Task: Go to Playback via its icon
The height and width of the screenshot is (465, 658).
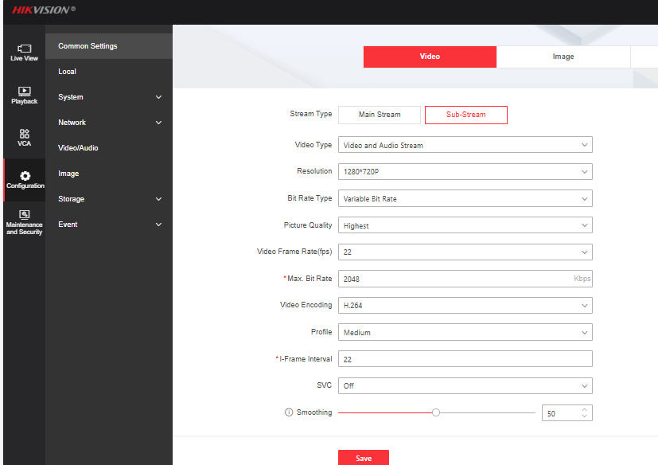Action: tap(24, 92)
